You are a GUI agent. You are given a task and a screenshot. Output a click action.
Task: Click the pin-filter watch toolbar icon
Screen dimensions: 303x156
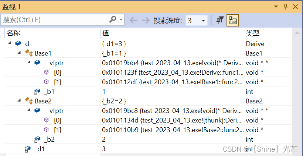[220, 20]
